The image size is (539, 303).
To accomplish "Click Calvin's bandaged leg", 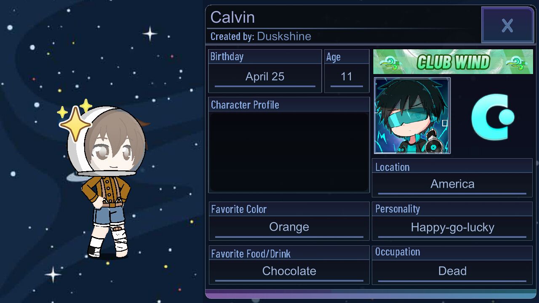I will click(120, 240).
